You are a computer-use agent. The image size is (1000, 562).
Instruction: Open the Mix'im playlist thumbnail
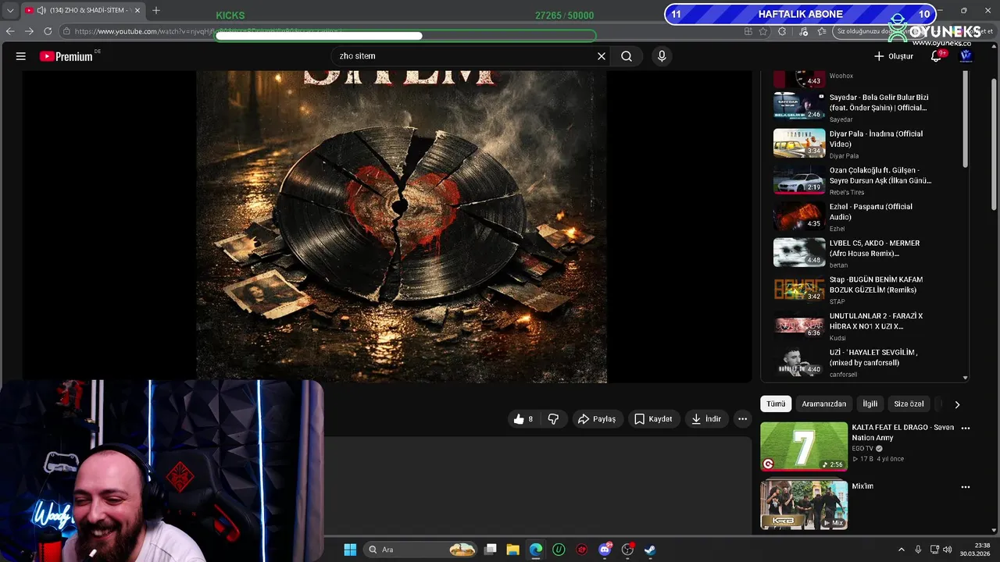(x=804, y=505)
